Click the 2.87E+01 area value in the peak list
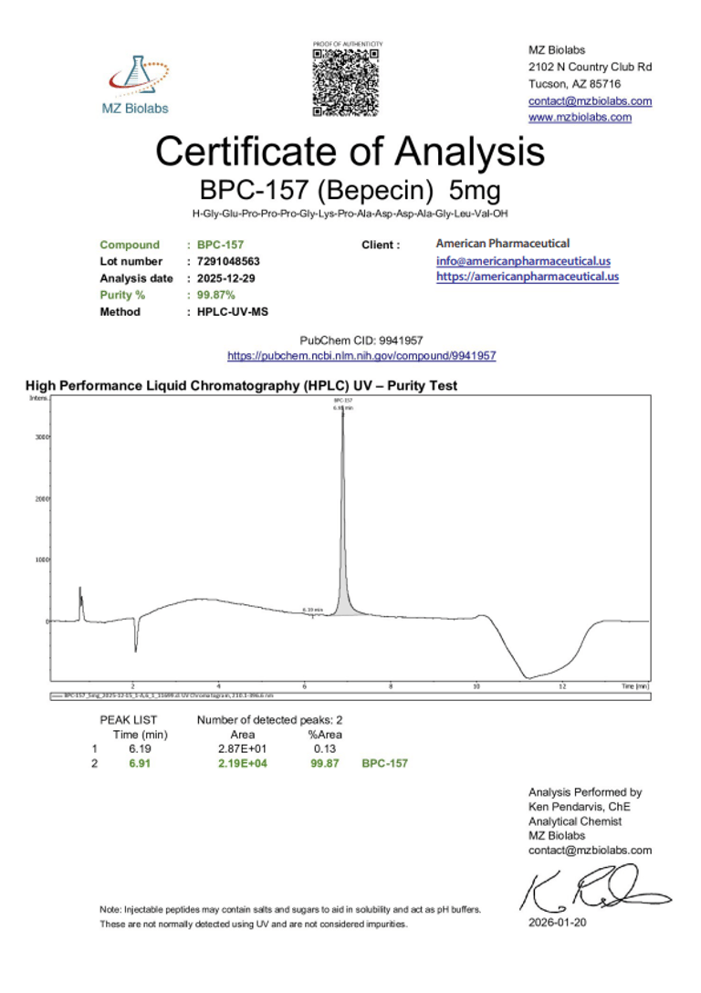Image resolution: width=701 pixels, height=993 pixels. [242, 748]
